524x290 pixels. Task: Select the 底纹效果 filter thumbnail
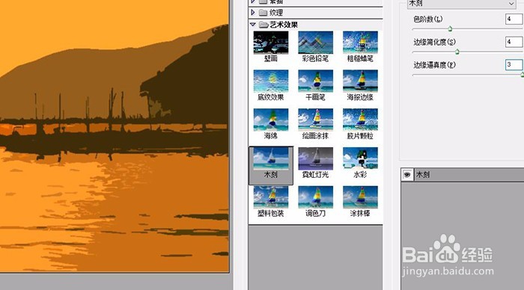click(271, 81)
